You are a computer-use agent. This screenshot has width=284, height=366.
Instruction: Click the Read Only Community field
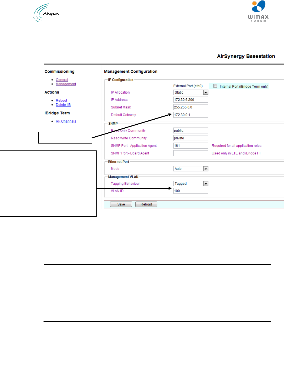[191, 131]
